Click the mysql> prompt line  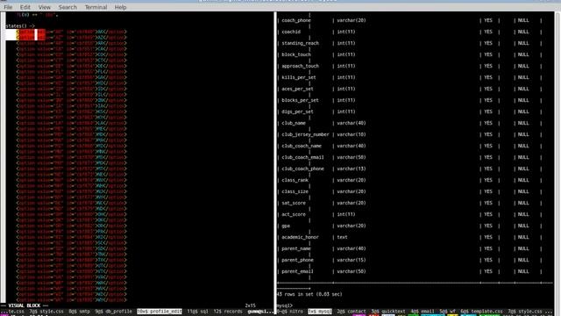pos(285,305)
